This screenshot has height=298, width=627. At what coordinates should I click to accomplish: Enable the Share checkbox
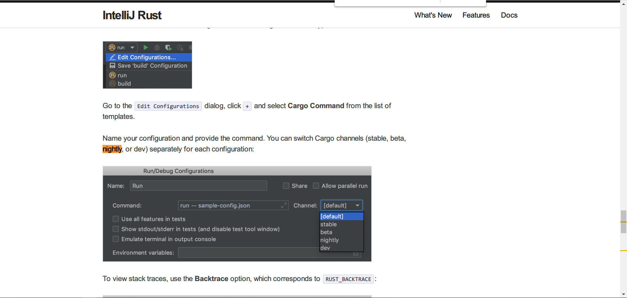tap(286, 186)
